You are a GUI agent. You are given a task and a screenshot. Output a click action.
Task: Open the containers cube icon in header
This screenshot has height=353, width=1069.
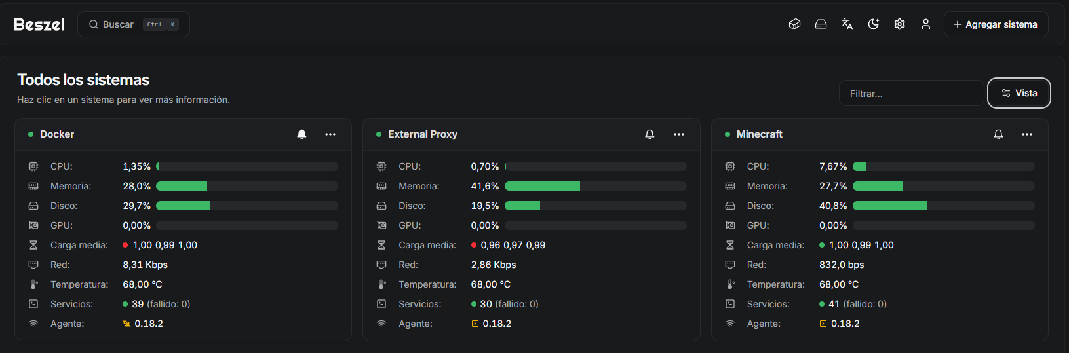[794, 24]
